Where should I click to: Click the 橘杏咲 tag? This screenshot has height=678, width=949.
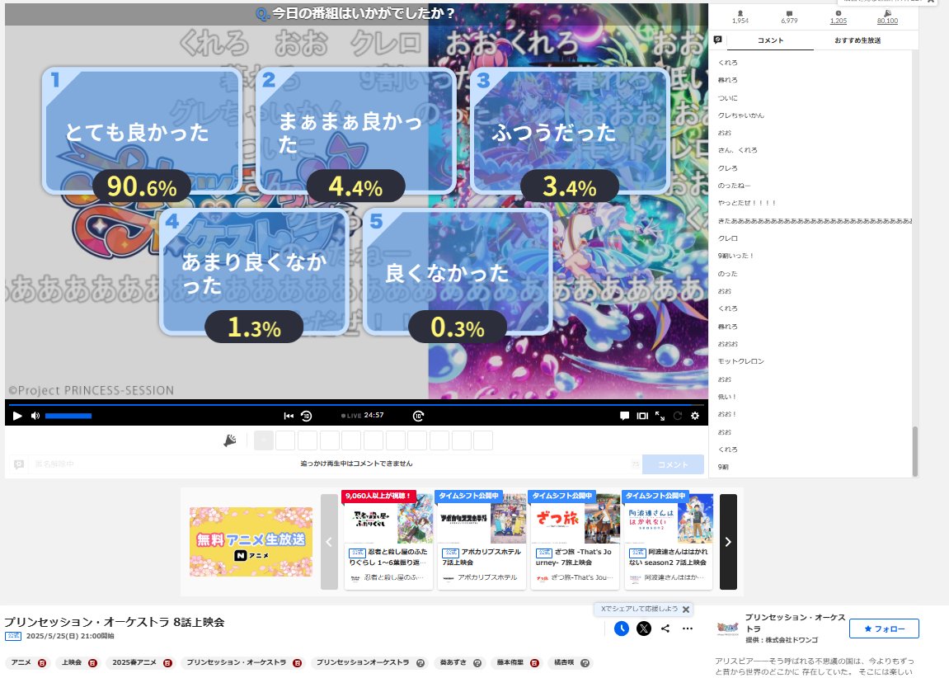564,663
